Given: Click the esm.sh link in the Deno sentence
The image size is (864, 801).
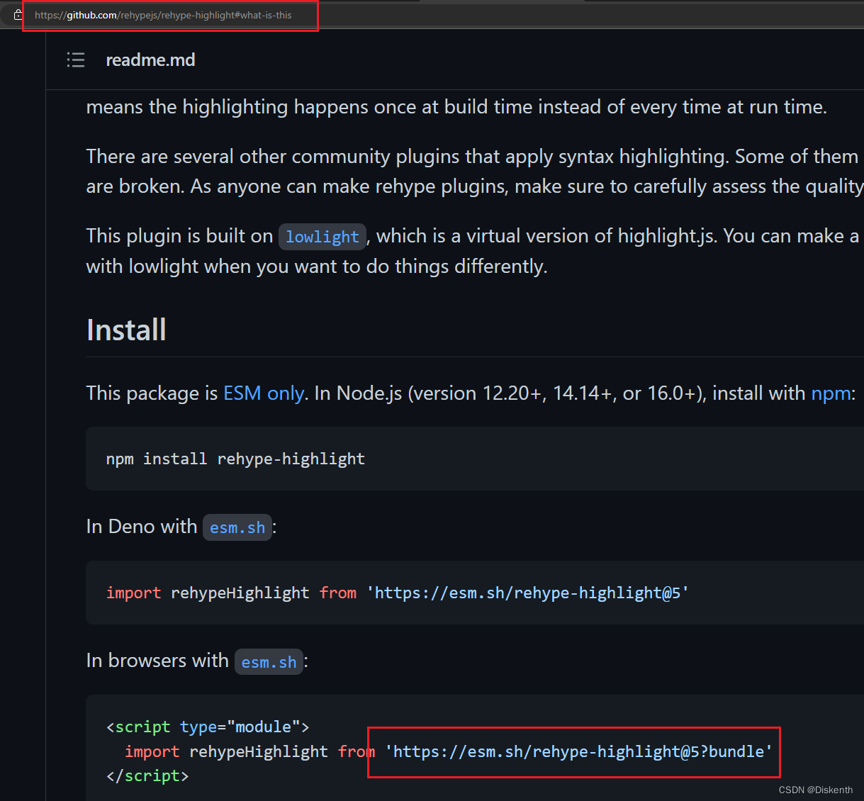Looking at the screenshot, I should [x=237, y=527].
